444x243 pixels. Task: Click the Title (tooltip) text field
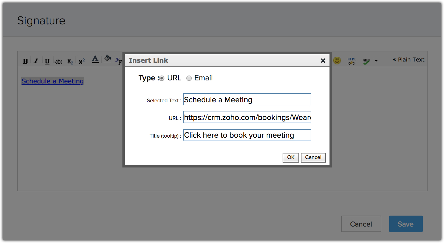[x=247, y=135]
